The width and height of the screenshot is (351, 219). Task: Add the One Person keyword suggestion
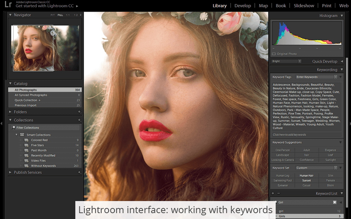coord(283,150)
